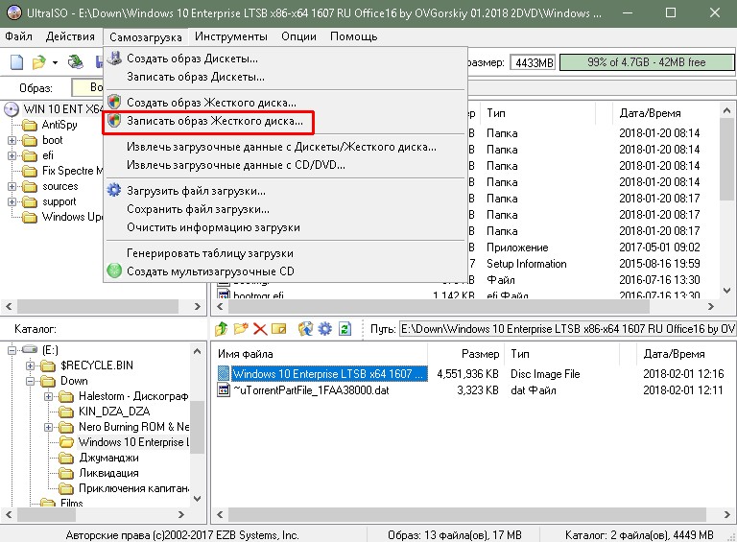Click the New image toolbar icon
The height and width of the screenshot is (542, 737).
(17, 62)
